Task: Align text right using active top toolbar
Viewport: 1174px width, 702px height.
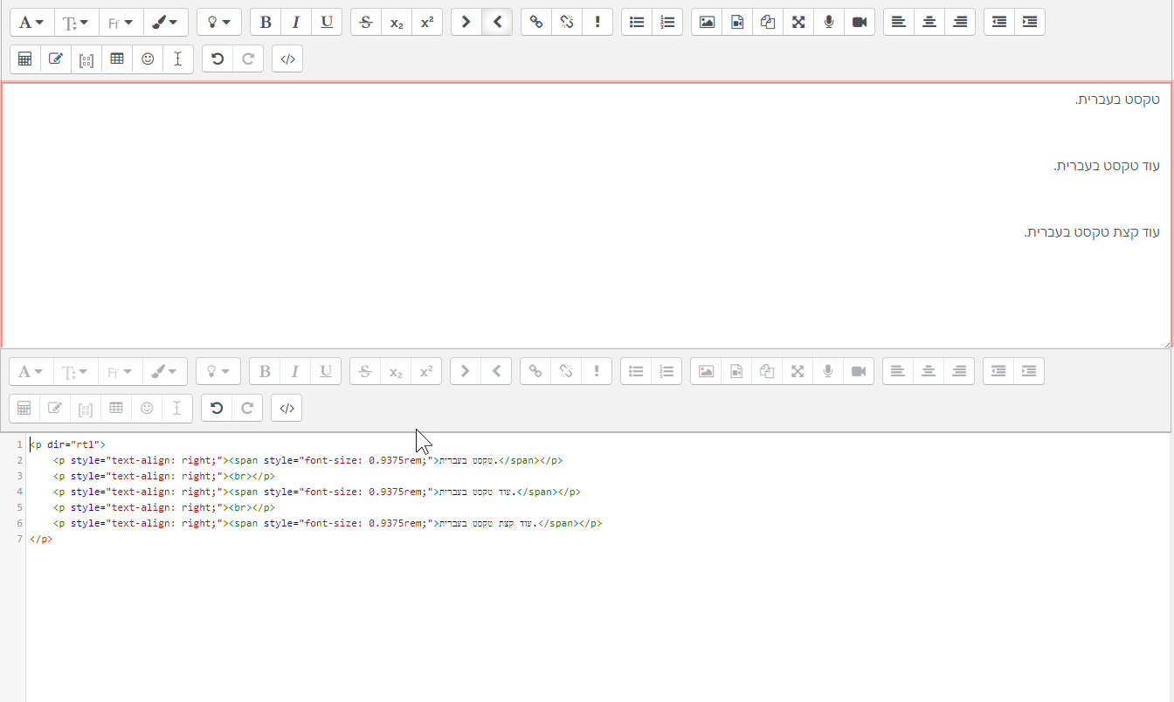Action: [960, 22]
